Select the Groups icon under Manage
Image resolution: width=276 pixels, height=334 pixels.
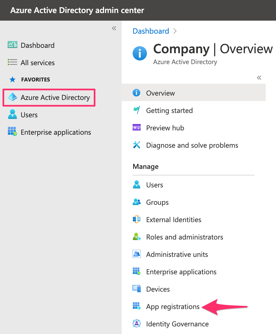pos(137,202)
